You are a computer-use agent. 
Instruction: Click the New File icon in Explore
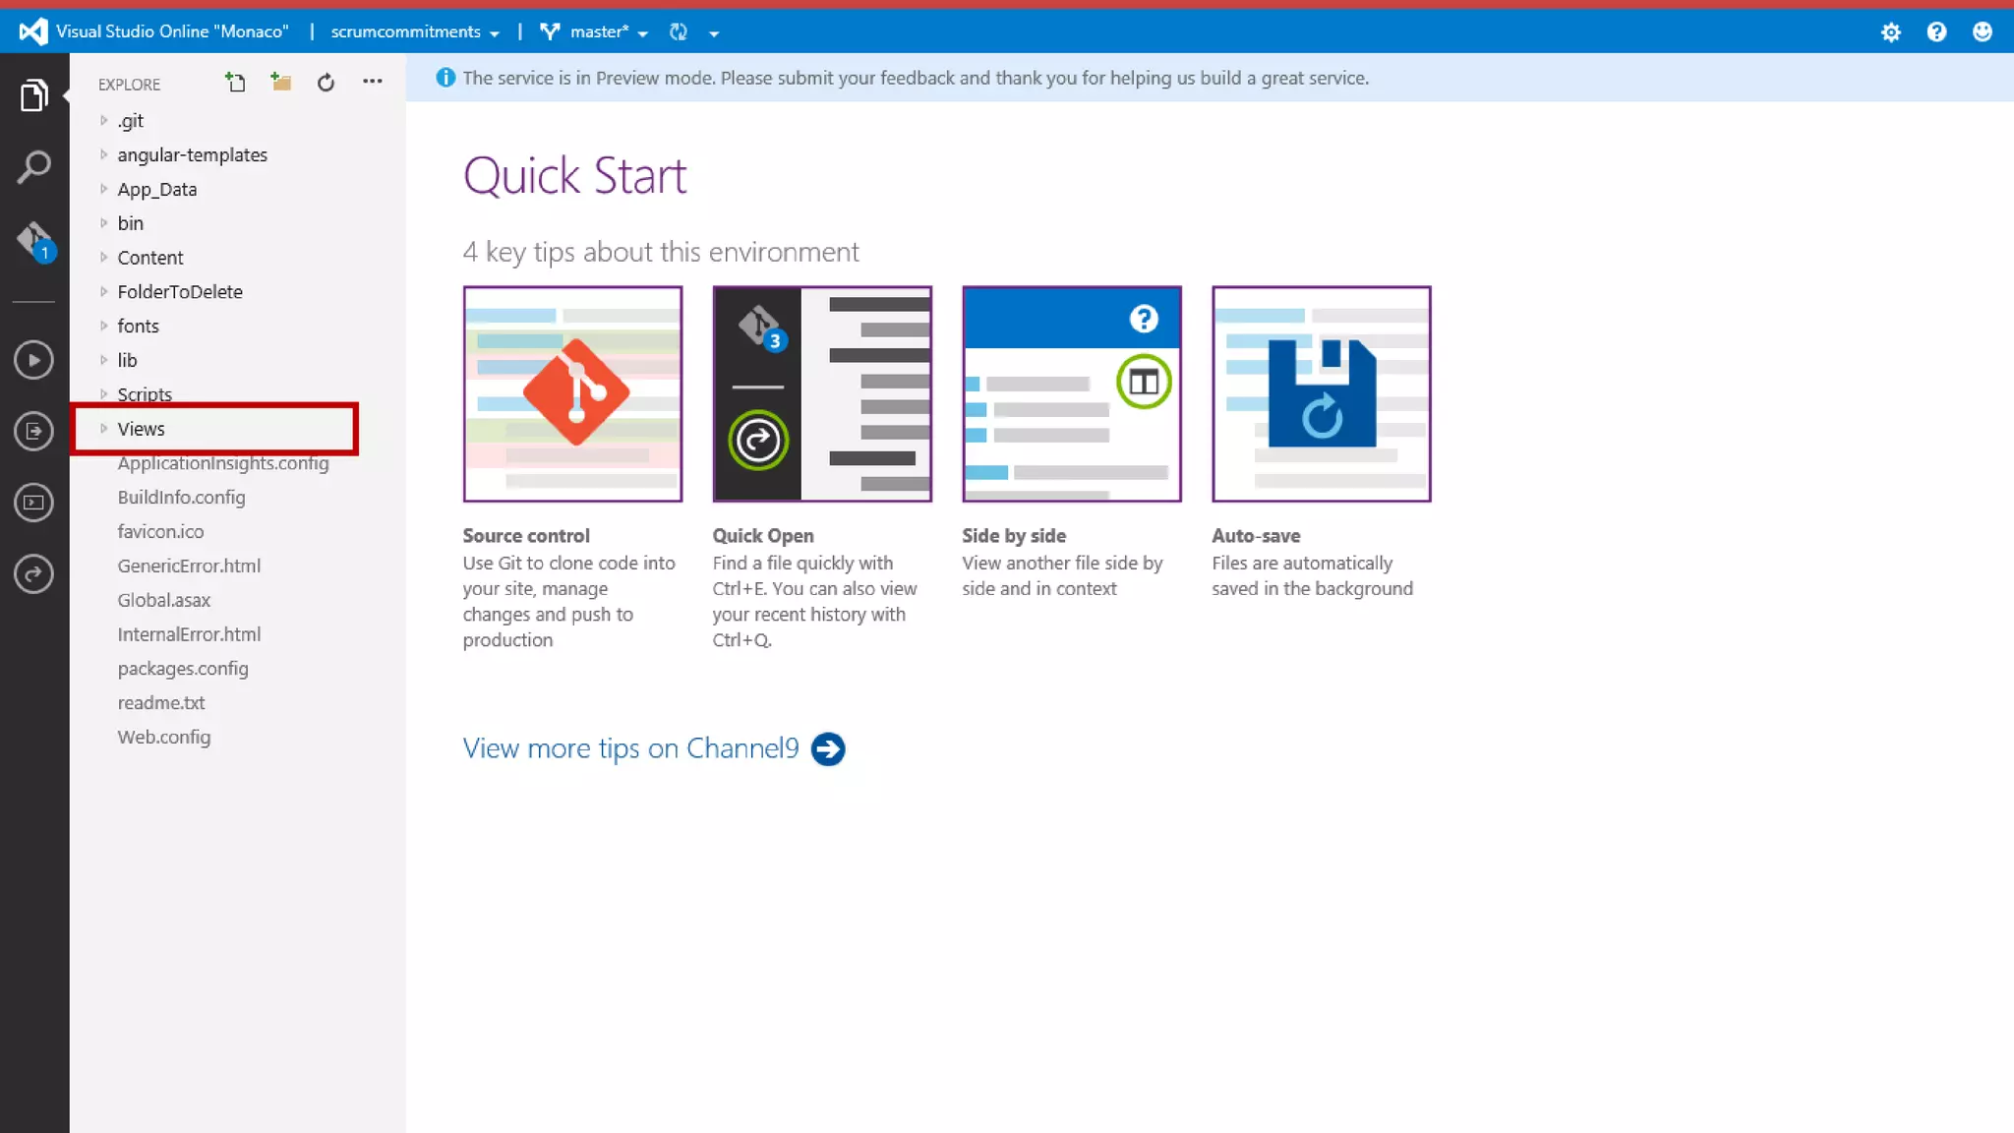click(235, 83)
